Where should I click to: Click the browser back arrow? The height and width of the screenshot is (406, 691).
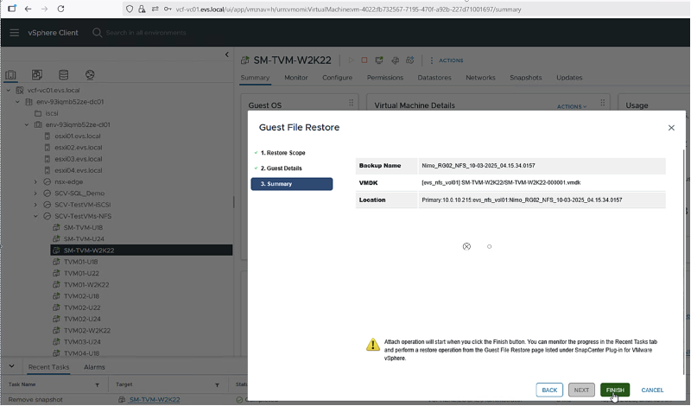click(x=28, y=9)
